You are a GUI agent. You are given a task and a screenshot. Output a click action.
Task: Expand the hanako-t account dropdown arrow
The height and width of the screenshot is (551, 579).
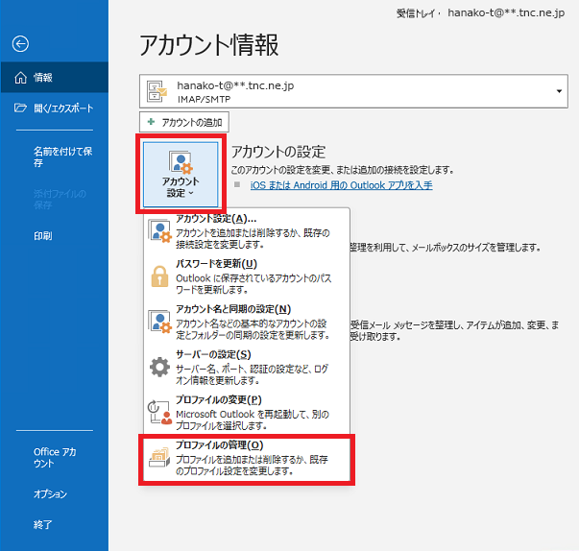pos(559,92)
